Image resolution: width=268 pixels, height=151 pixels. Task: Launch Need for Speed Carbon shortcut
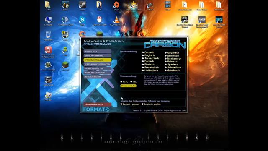pos(219,21)
